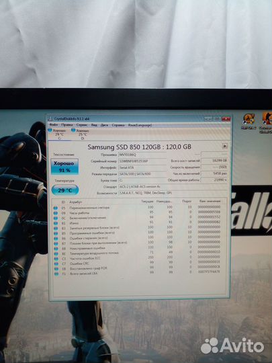Viewport: 272px width, 363px height.
Task: Select the D: drive status tab
Action: [81, 134]
